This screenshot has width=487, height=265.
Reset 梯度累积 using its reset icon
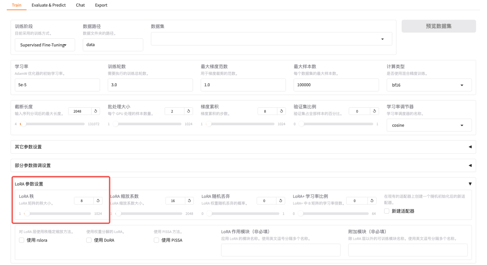pyautogui.click(x=281, y=111)
